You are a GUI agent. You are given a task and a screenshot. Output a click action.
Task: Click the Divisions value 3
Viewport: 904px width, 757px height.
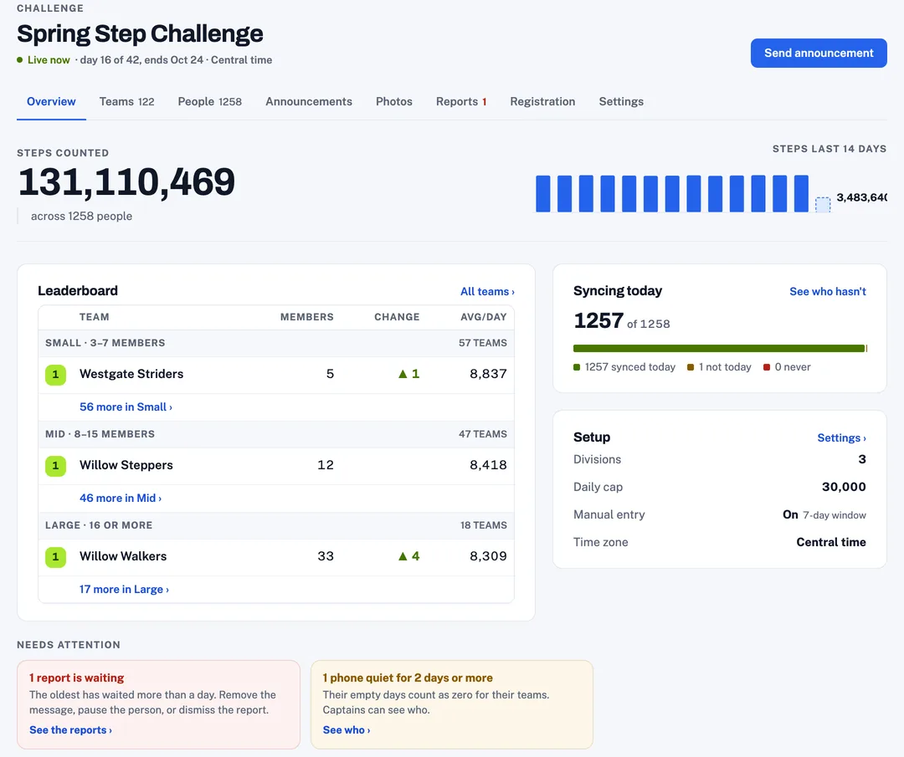tap(862, 459)
